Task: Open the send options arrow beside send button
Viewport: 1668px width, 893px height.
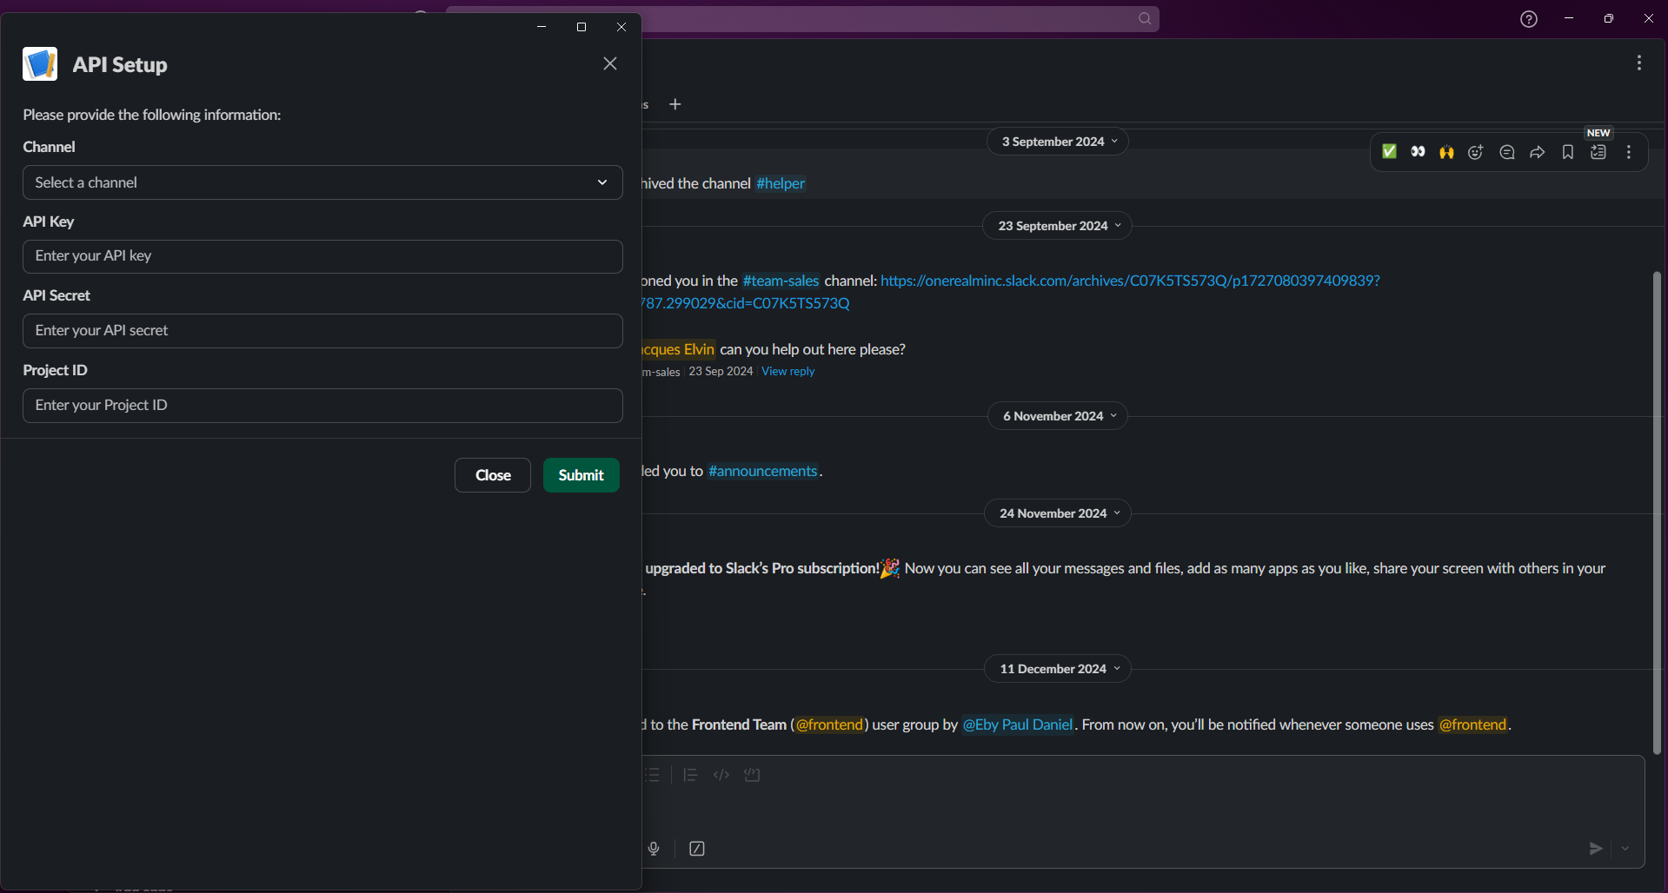Action: click(x=1625, y=849)
